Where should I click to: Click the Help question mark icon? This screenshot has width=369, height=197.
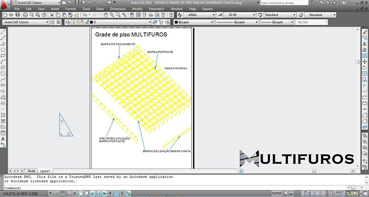coord(171,15)
